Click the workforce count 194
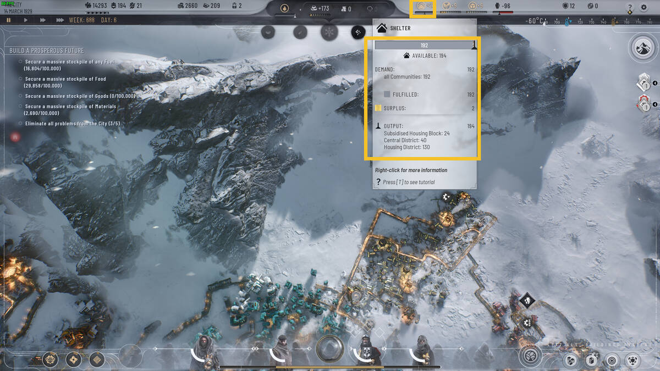Viewport: 660px width, 371px height. click(119, 6)
